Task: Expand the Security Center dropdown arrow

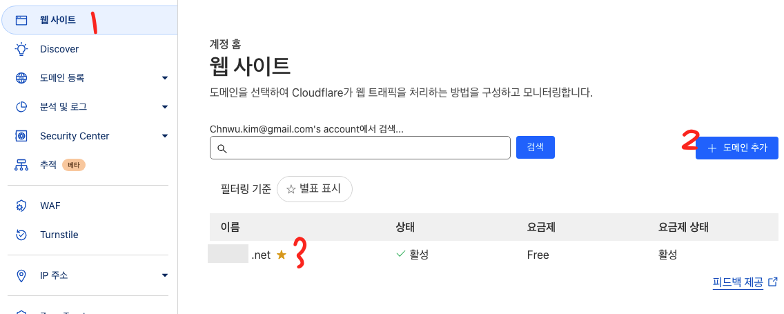Action: [x=165, y=136]
